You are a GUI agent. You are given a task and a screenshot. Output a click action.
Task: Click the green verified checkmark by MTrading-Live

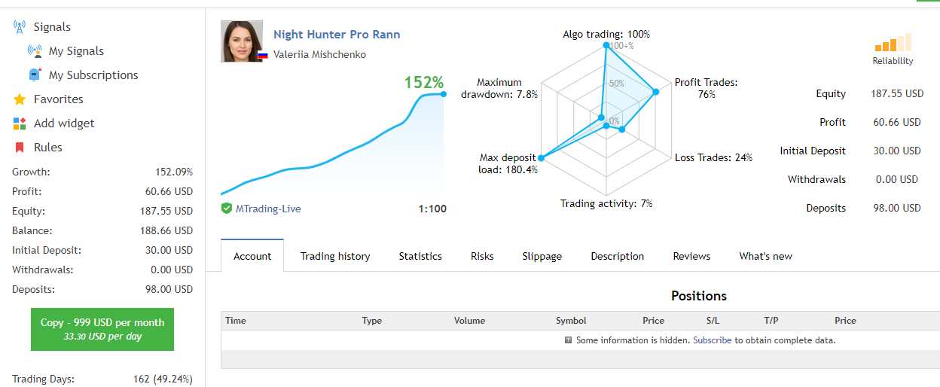227,209
